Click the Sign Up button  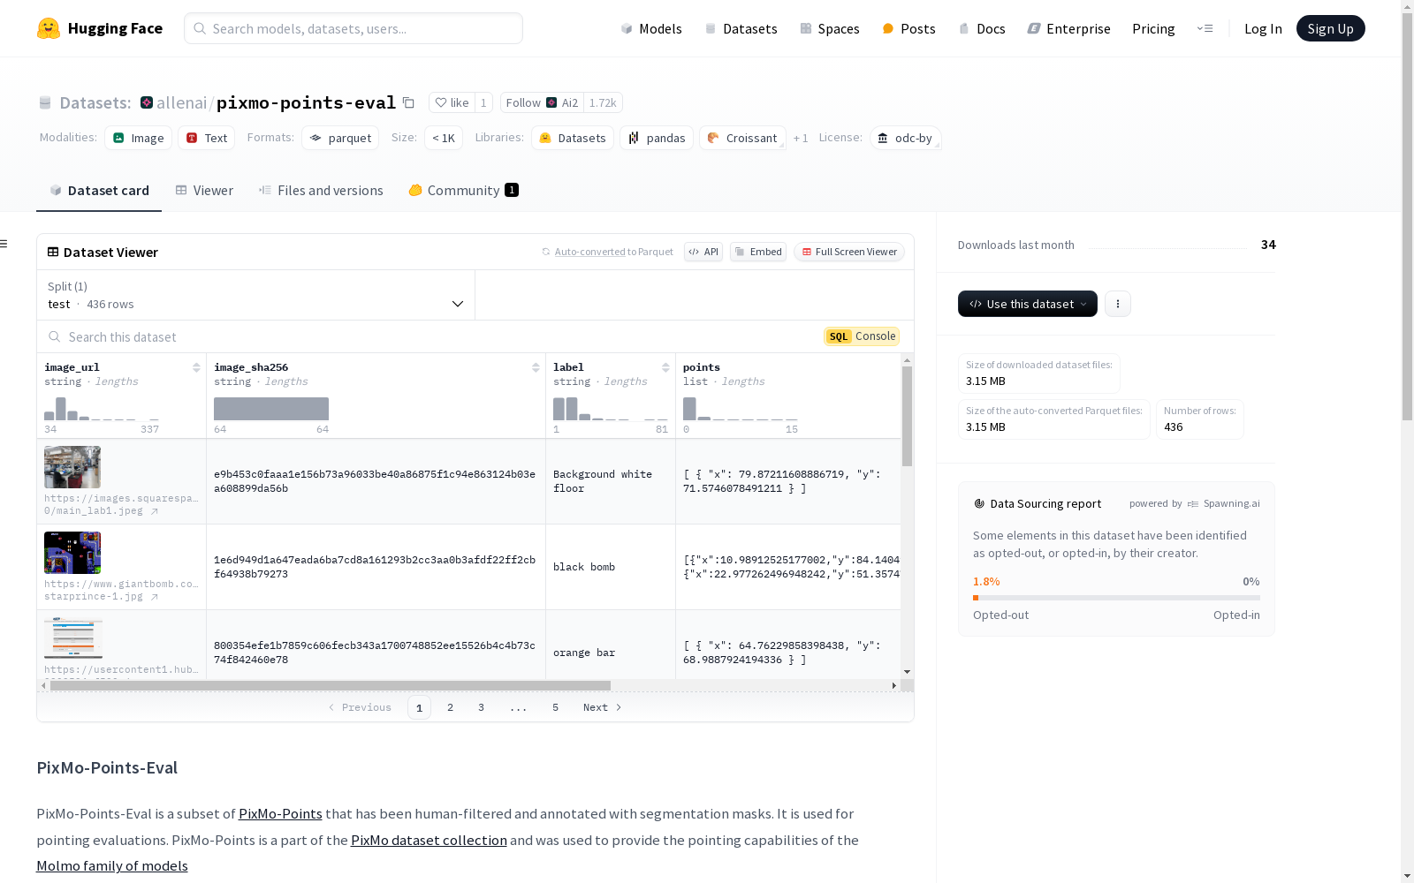tap(1331, 28)
